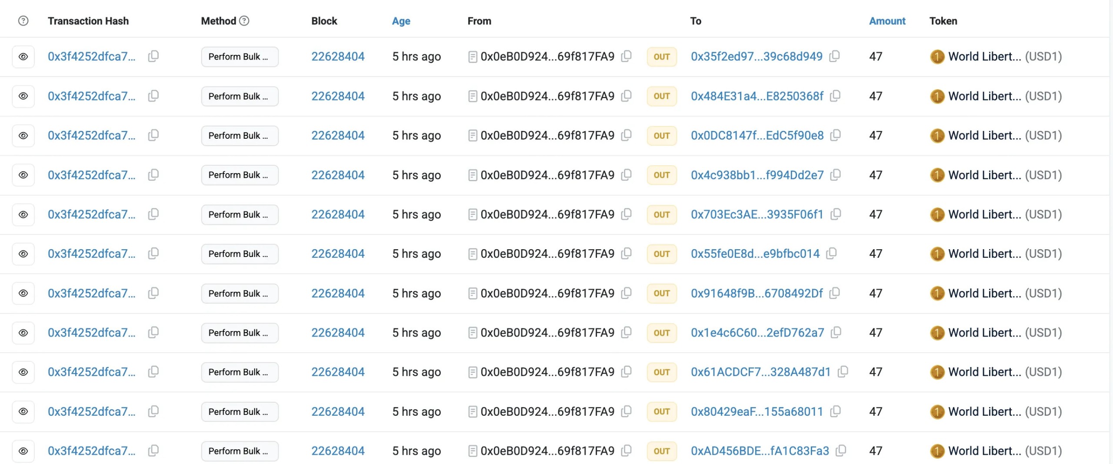Open block 22628404 from the first row

(338, 56)
